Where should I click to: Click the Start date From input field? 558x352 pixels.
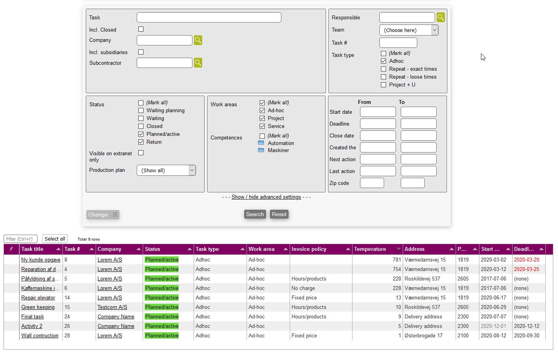(x=378, y=112)
